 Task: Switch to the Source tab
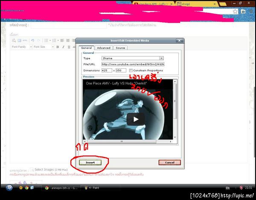(120, 48)
